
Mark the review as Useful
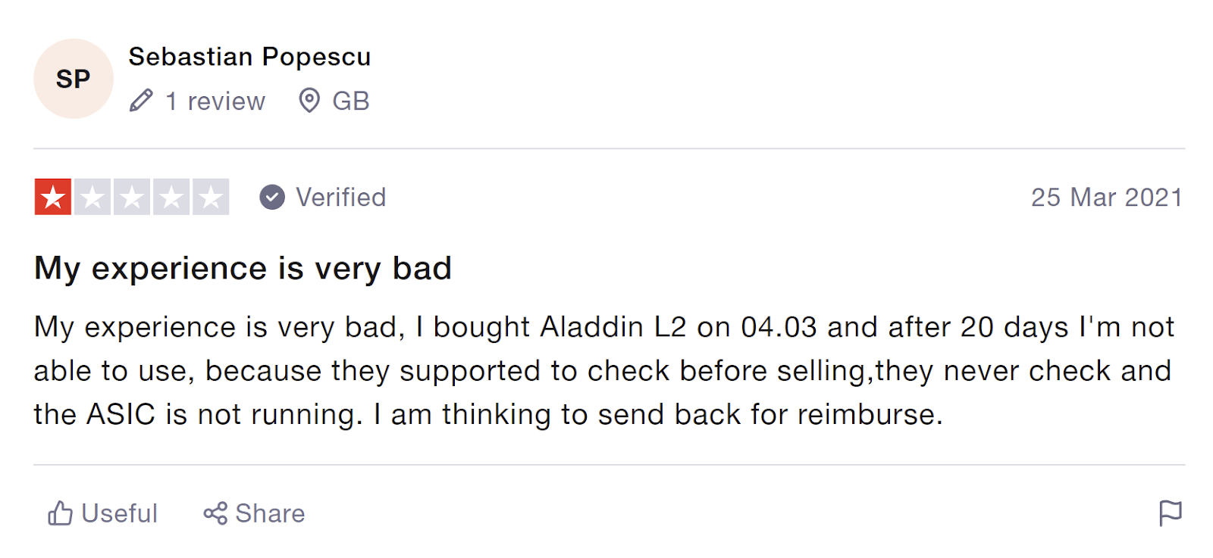(x=119, y=513)
